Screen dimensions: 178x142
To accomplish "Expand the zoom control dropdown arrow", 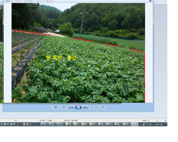I will pos(58,107).
